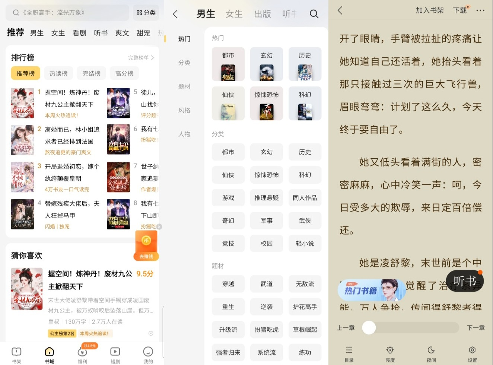Image resolution: width=493 pixels, height=365 pixels.
Task: Switch to 男生 tab on home top bar
Action: click(36, 33)
